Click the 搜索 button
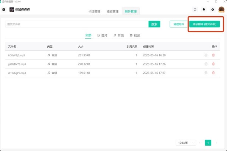The image size is (227, 151). [x=154, y=24]
